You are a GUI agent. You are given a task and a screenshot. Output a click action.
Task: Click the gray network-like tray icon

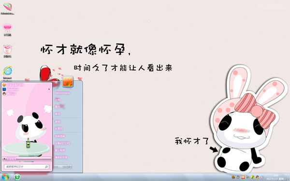248,177
